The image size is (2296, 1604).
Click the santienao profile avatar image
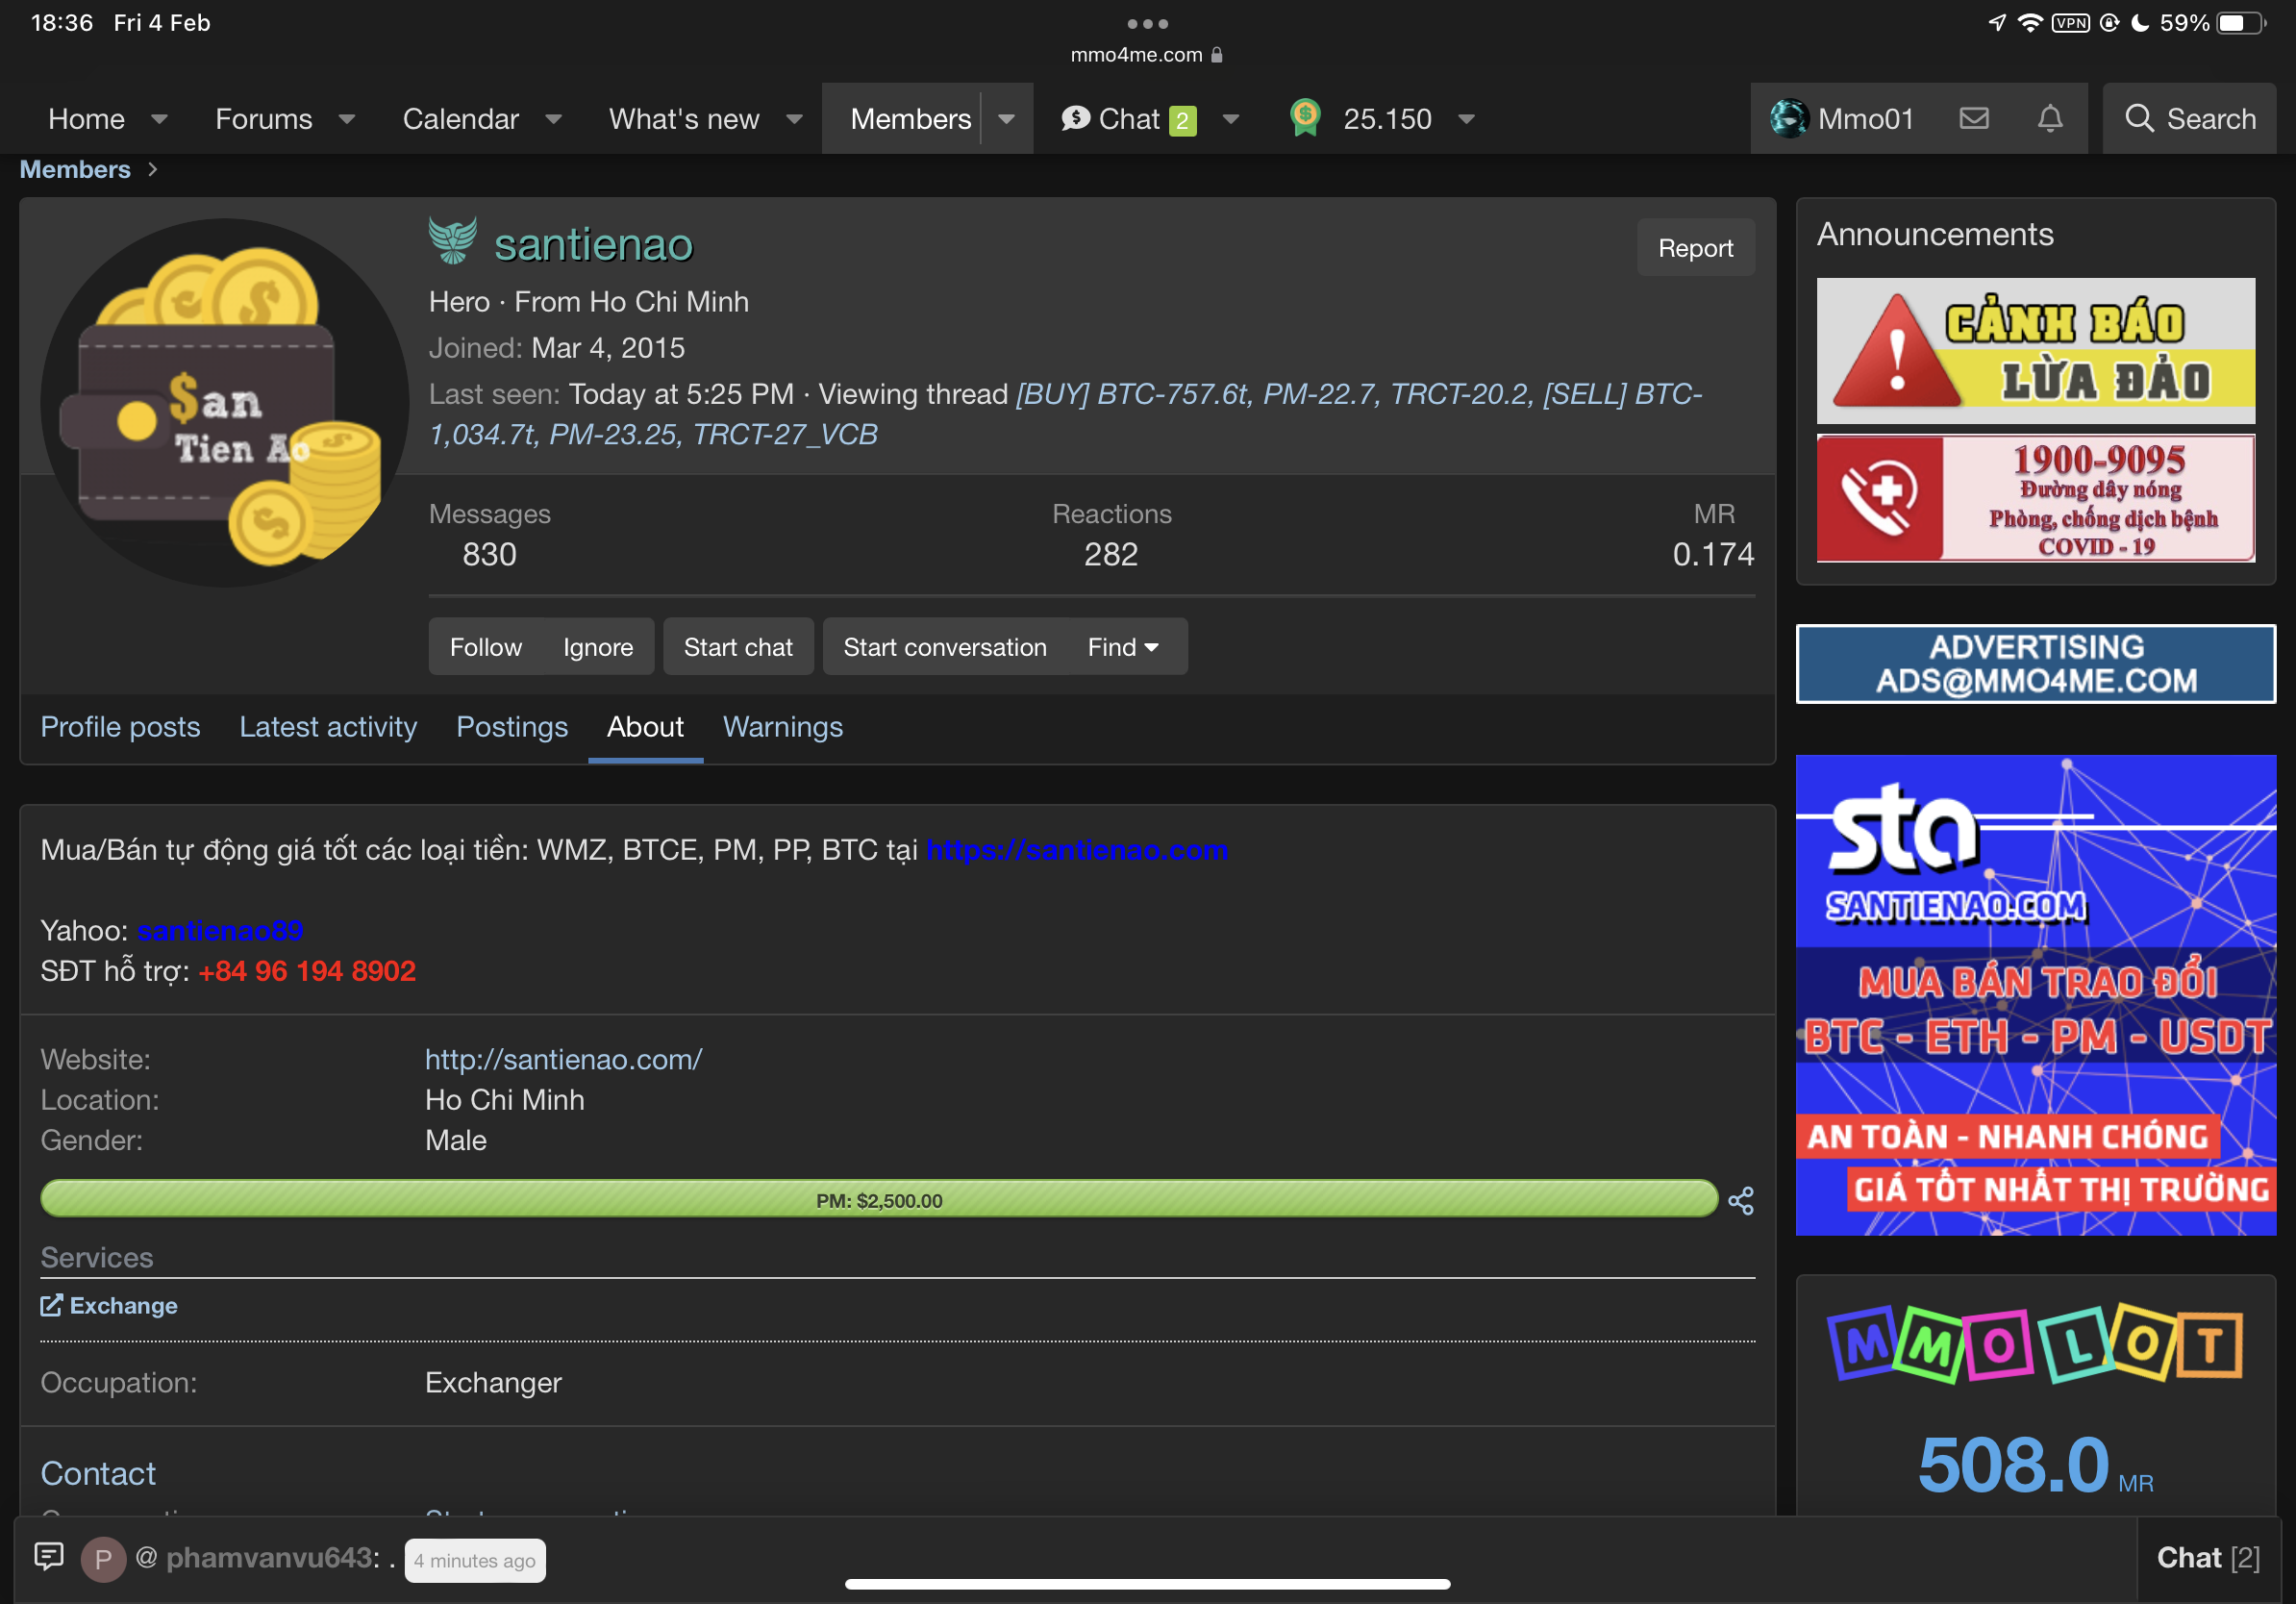click(x=224, y=403)
